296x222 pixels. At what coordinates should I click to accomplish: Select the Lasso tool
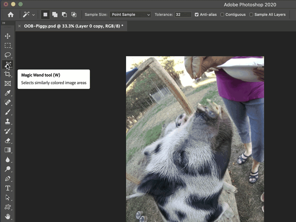[x=8, y=55]
